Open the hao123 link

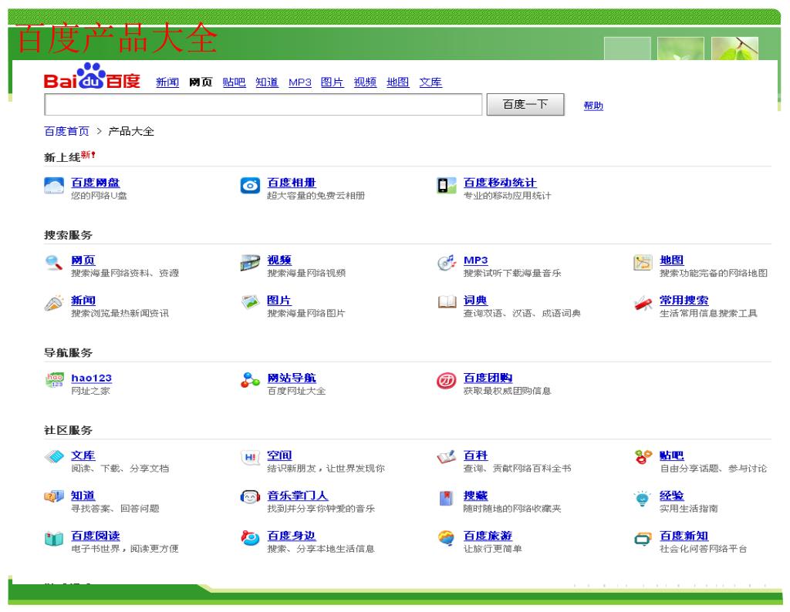pyautogui.click(x=92, y=378)
